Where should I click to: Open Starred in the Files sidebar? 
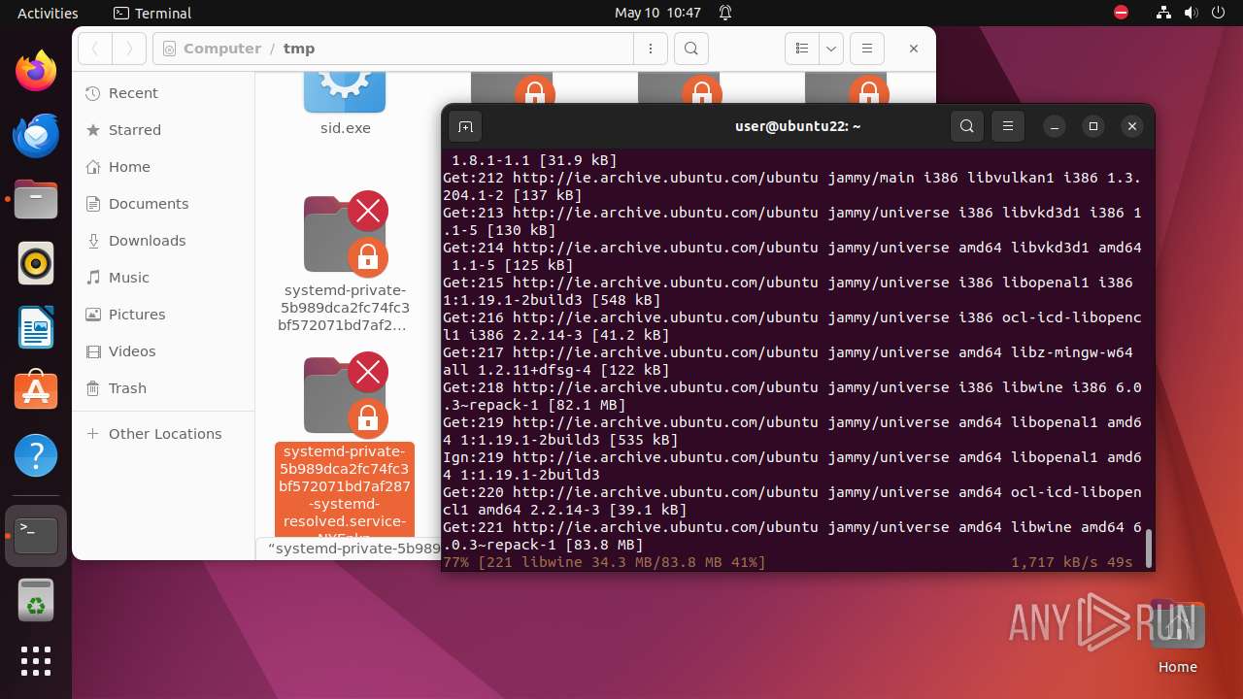(163, 130)
